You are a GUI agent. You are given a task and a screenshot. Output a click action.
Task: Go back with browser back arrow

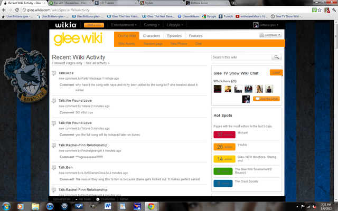[4, 10]
